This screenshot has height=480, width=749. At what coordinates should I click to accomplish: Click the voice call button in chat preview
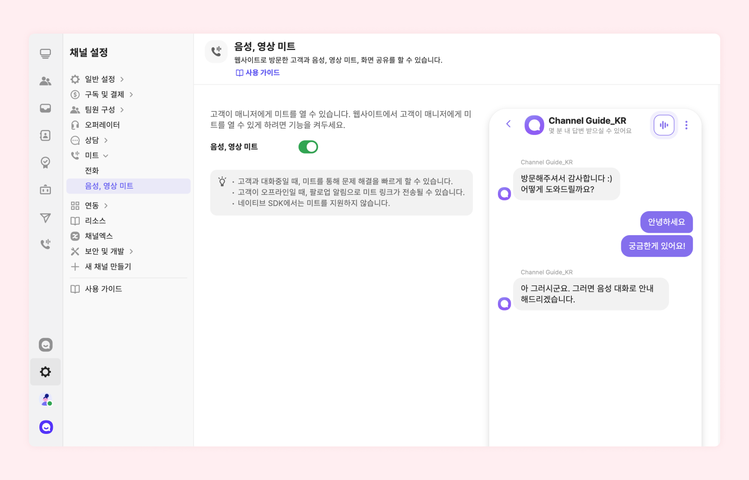(664, 125)
